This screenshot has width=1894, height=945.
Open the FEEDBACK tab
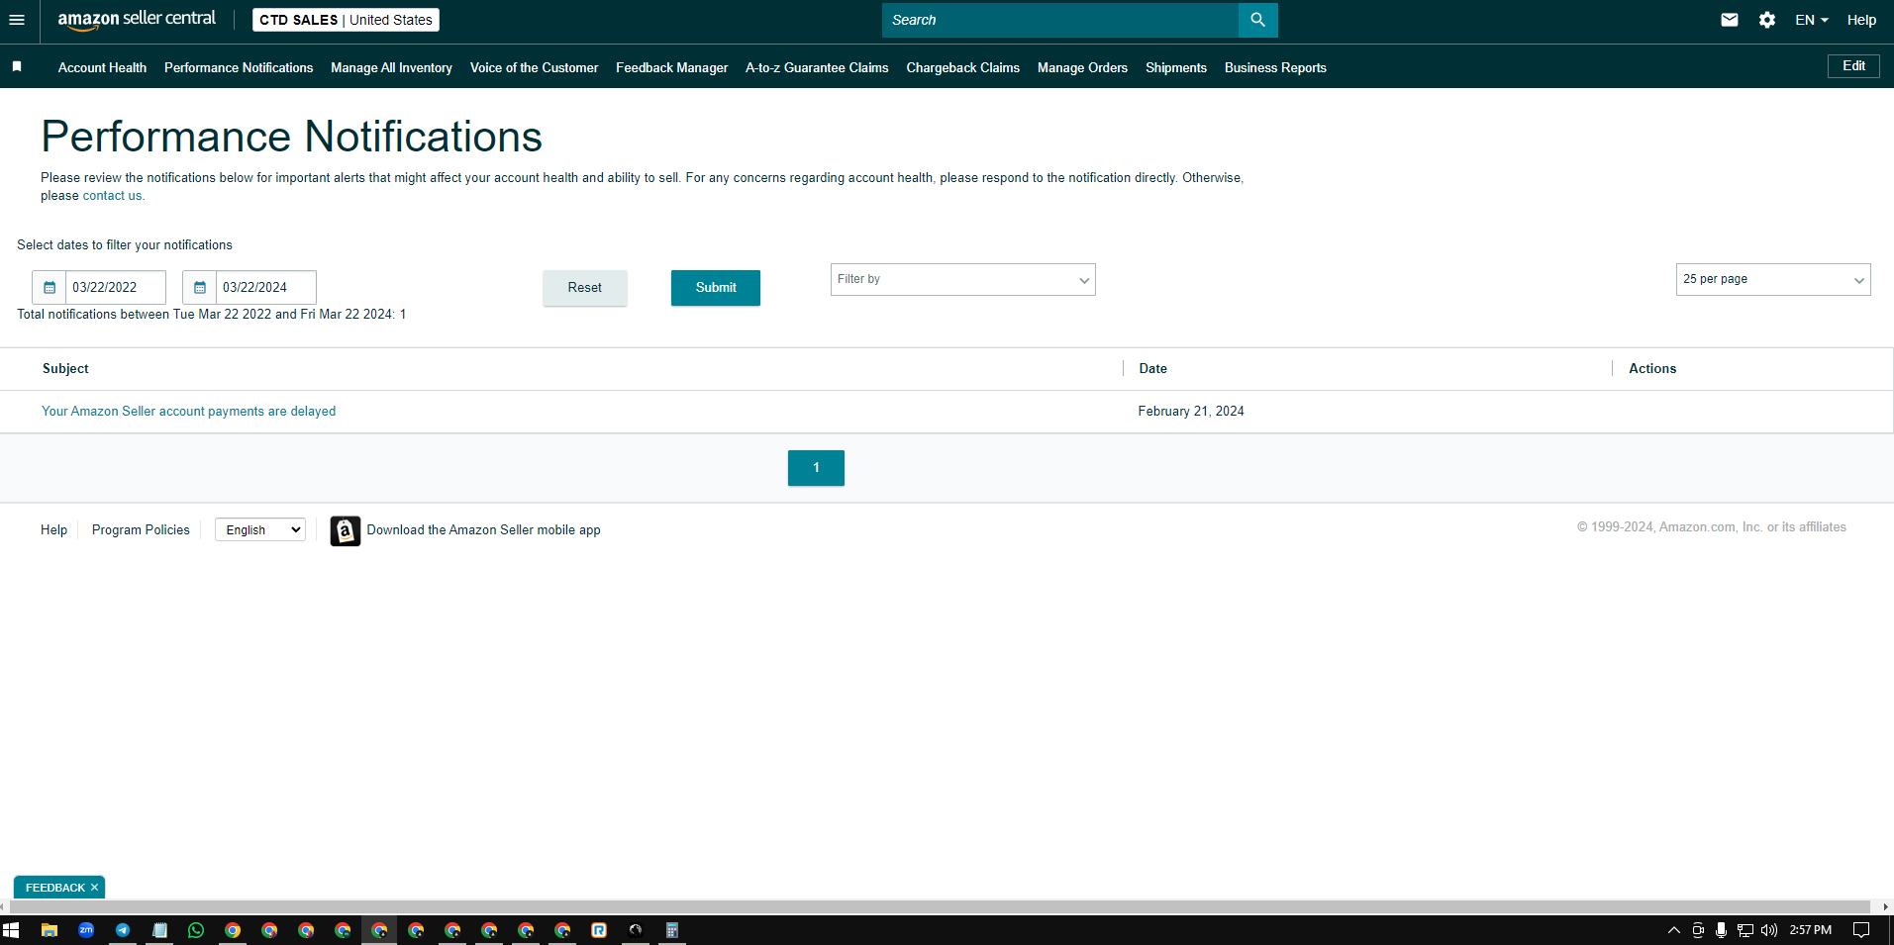pyautogui.click(x=55, y=888)
